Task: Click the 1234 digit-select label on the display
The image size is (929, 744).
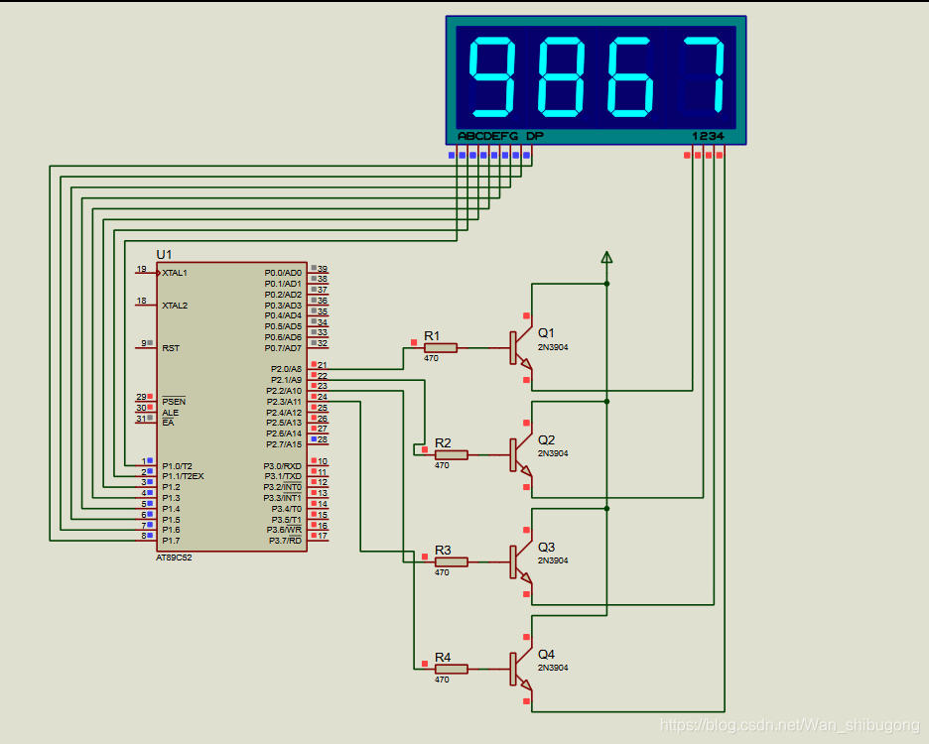Action: click(x=708, y=136)
